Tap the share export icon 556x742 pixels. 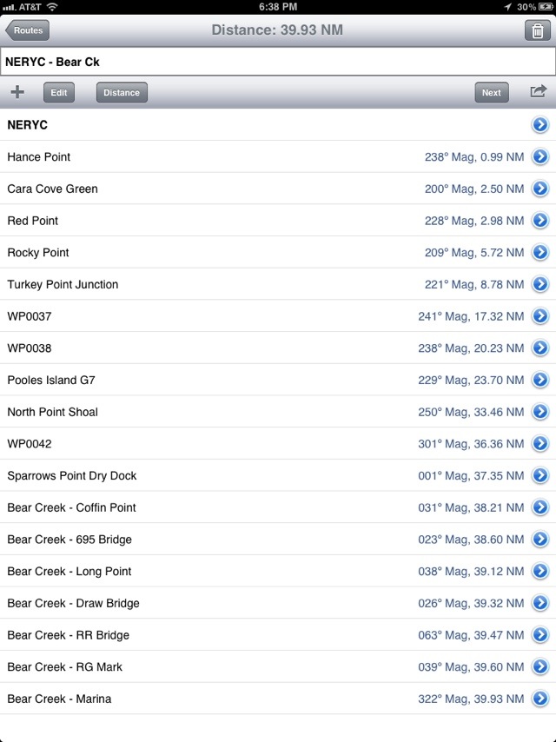(539, 91)
